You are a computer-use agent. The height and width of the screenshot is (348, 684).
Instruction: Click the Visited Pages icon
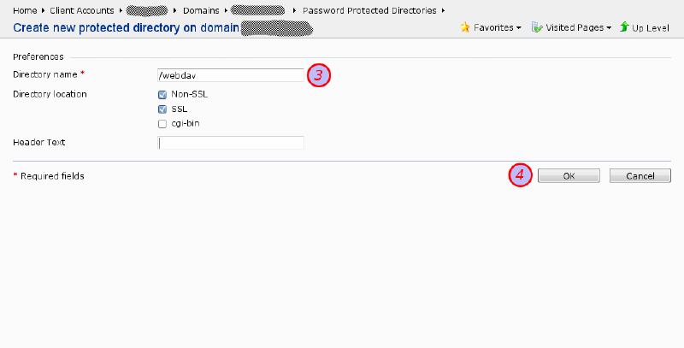point(537,27)
